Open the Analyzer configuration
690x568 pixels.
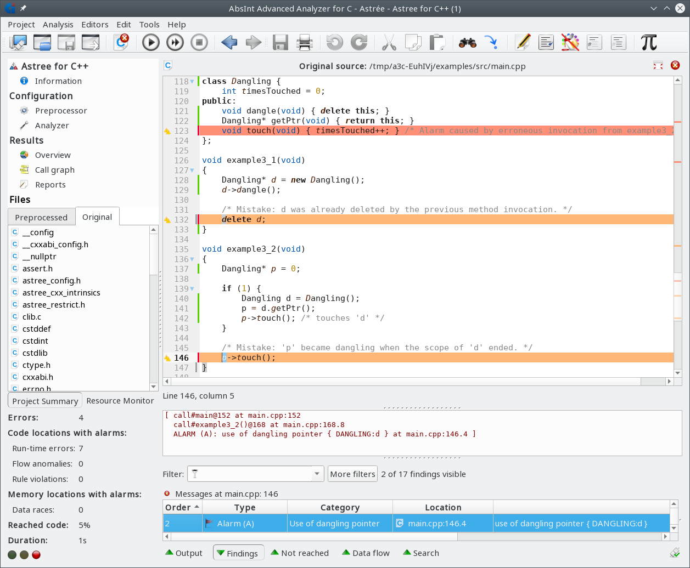click(x=52, y=126)
